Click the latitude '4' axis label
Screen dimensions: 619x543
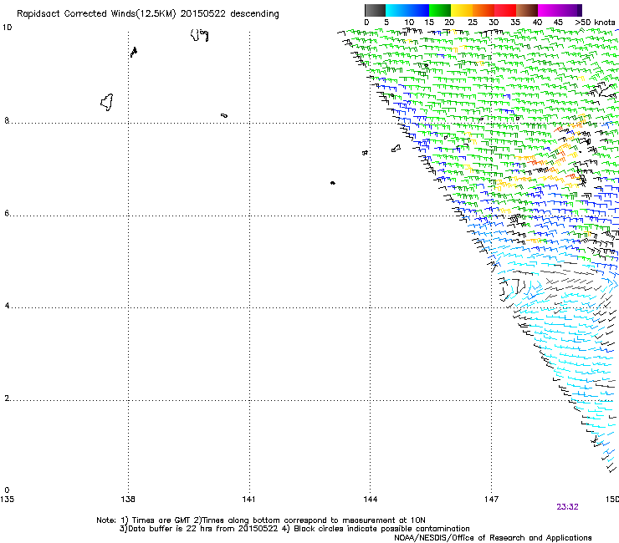click(7, 306)
